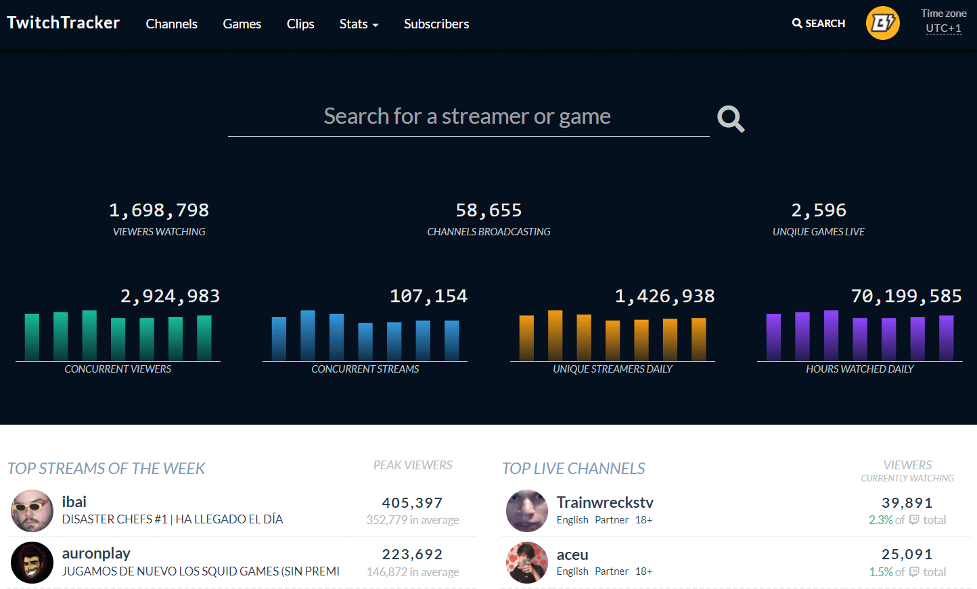Click the 405,397 peak viewers value
977x589 pixels.
(x=412, y=503)
